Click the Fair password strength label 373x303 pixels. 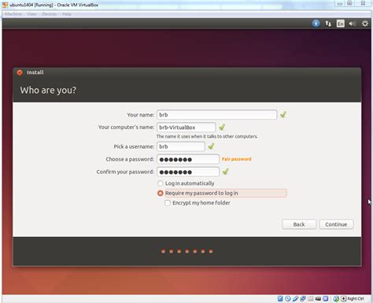pos(237,159)
